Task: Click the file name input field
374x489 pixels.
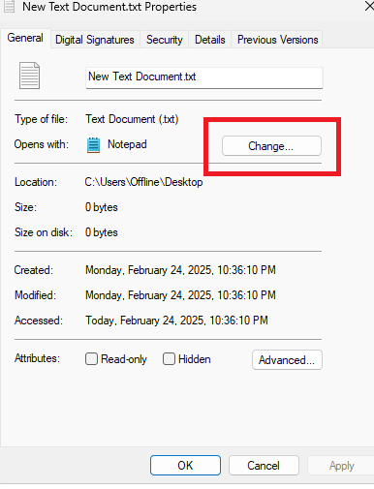Action: coord(204,77)
